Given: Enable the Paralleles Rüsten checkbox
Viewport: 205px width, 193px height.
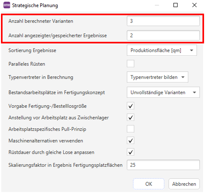Looking at the screenshot, I should 131,64.
